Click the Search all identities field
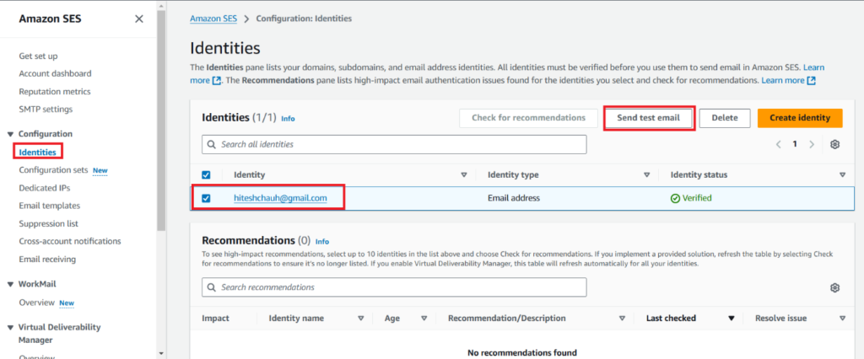 (x=394, y=144)
